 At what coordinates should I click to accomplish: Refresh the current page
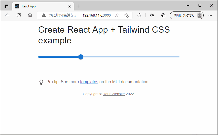click(x=19, y=15)
